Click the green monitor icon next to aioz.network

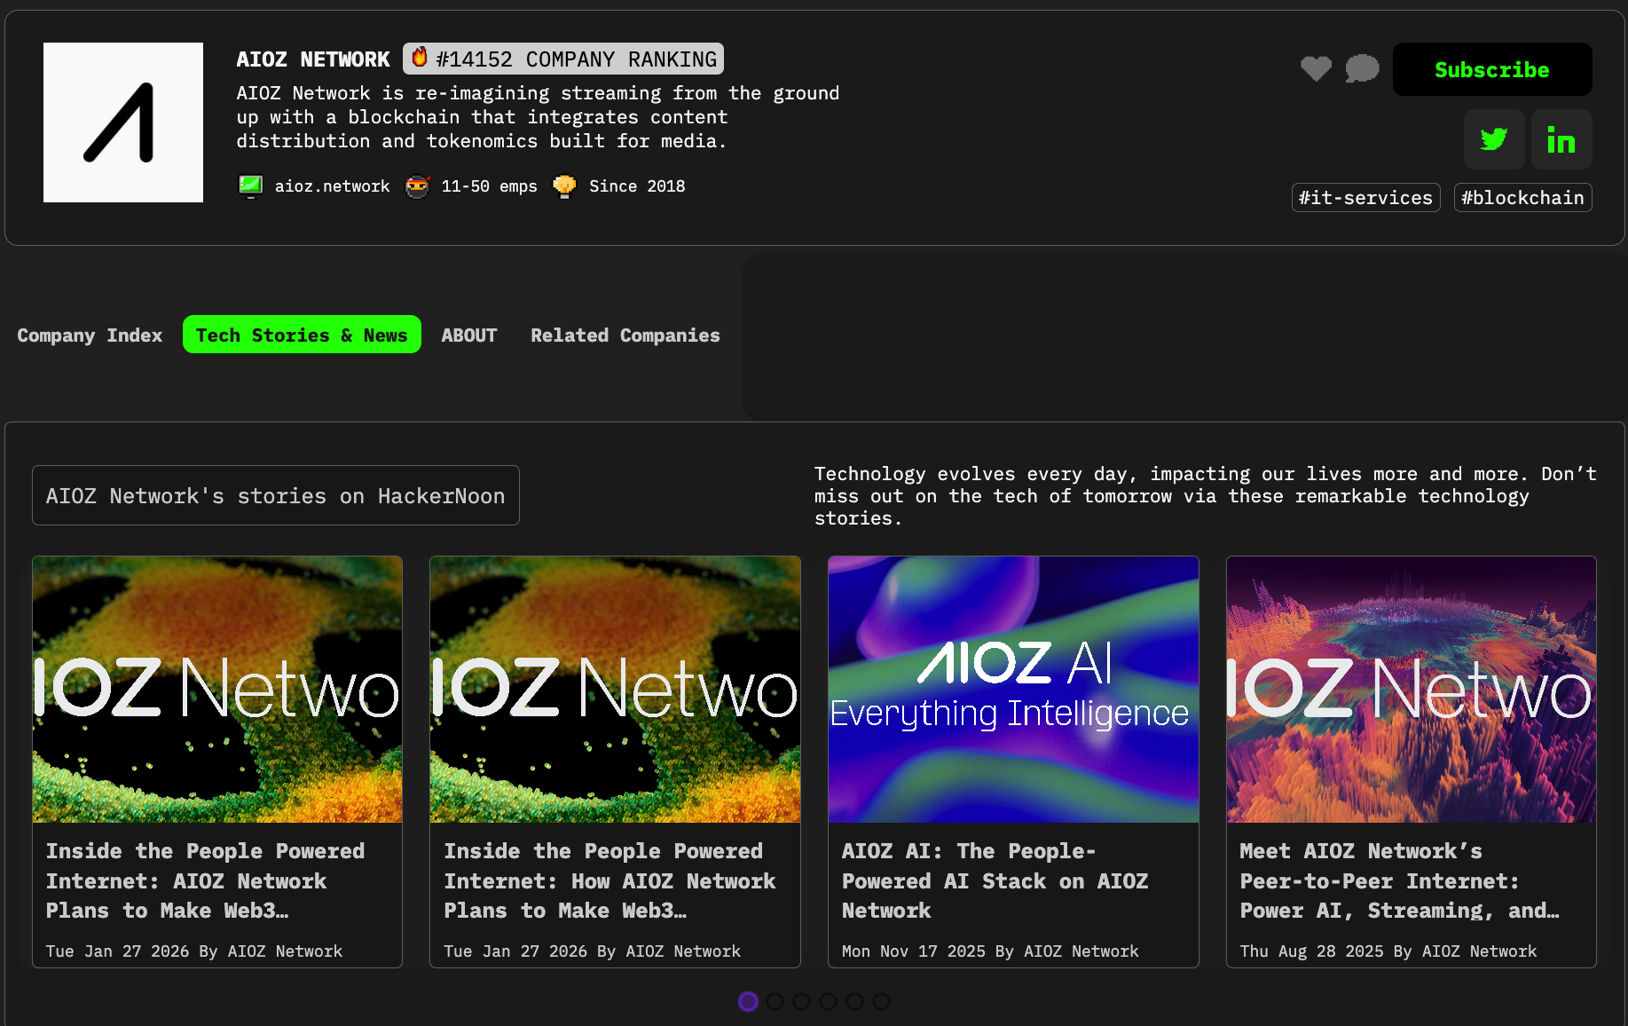click(x=251, y=186)
